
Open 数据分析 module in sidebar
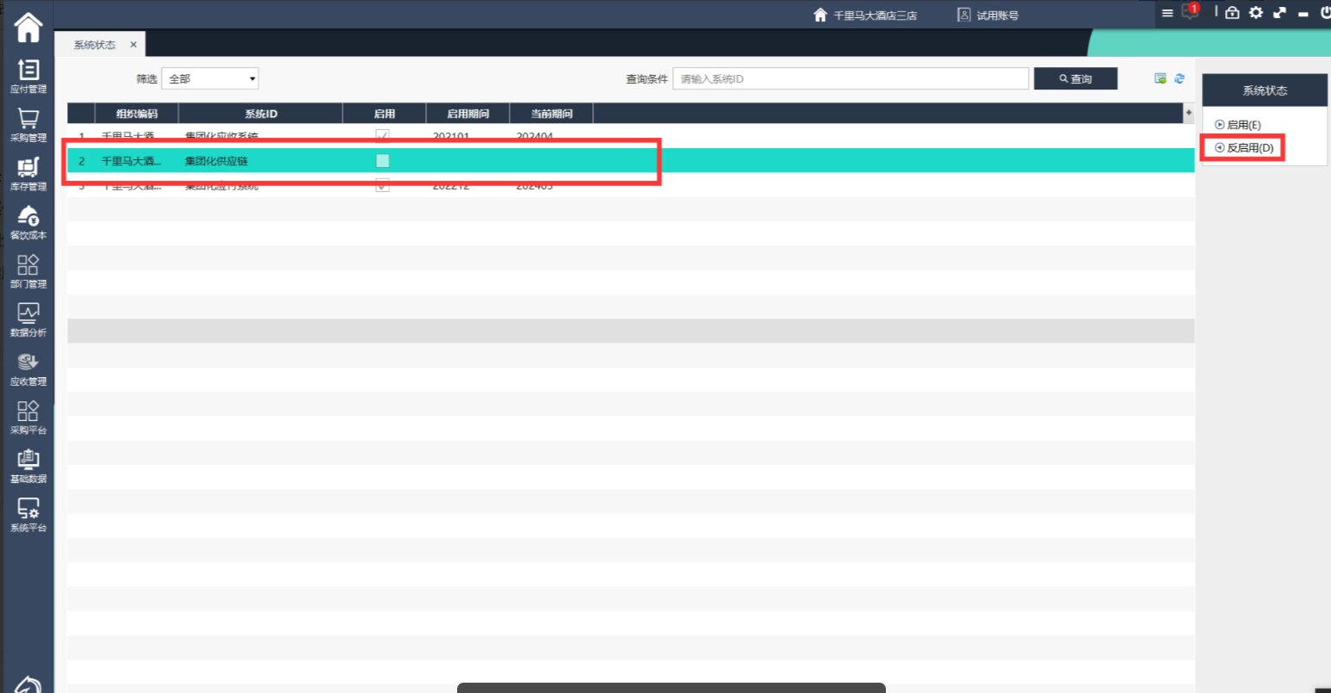click(28, 319)
